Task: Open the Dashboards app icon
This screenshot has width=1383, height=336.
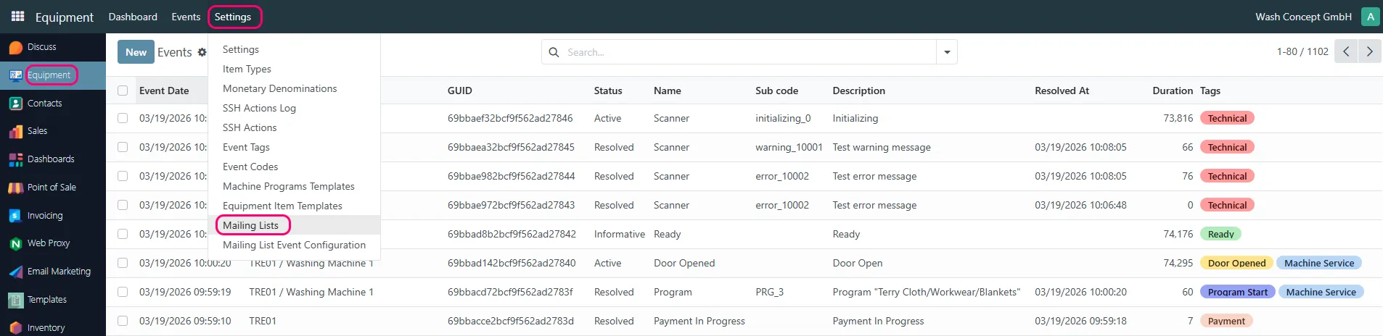Action: click(15, 159)
